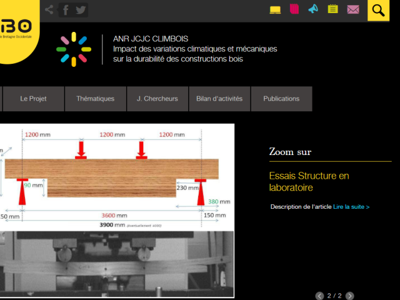400x300 pixels.
Task: Click the 2 / 2 slide counter
Action: coord(334,296)
